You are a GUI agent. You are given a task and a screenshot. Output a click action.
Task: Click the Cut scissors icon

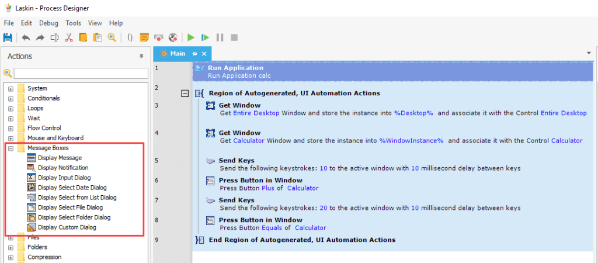[x=68, y=37]
